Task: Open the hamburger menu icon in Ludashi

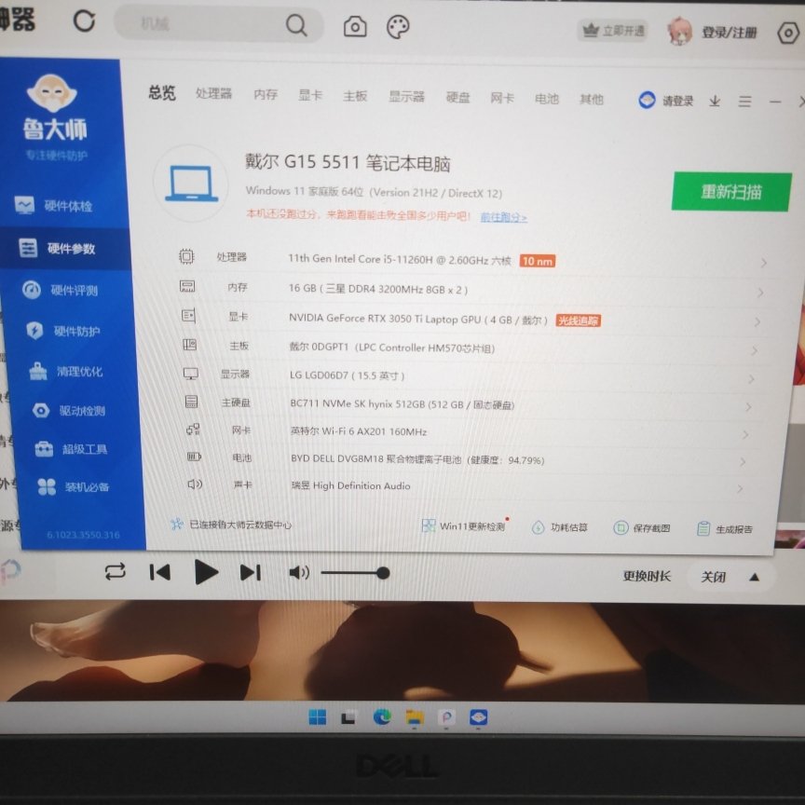Action: tap(745, 102)
